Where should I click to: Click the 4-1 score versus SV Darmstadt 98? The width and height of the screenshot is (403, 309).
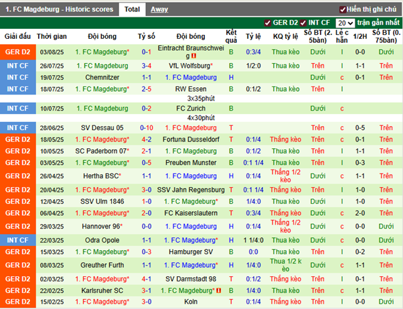(147, 279)
